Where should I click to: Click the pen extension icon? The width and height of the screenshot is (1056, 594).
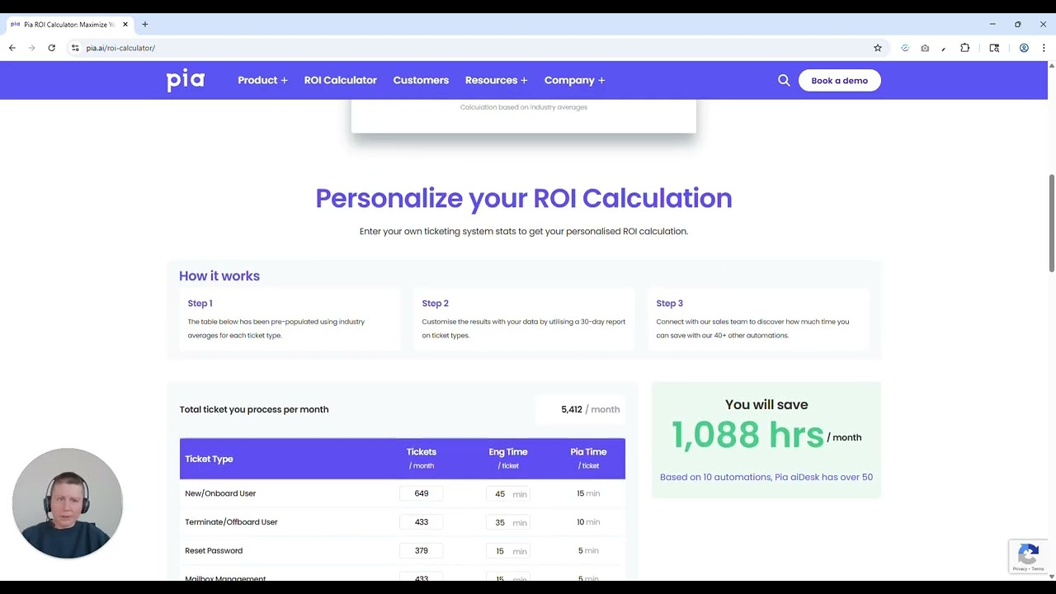pyautogui.click(x=944, y=48)
